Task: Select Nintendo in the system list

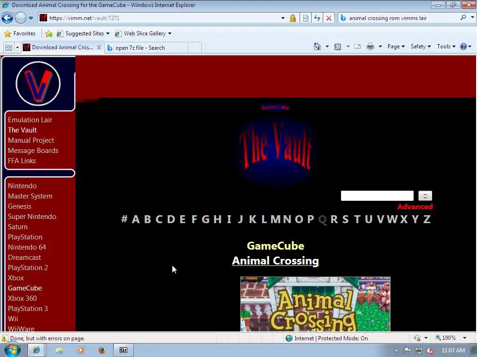Action: (x=22, y=186)
